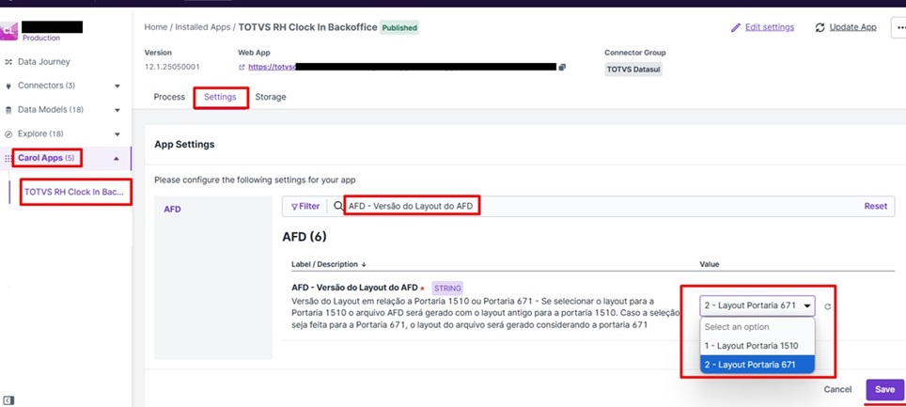The width and height of the screenshot is (906, 407).
Task: Go to Home breadcrumb
Action: point(155,27)
